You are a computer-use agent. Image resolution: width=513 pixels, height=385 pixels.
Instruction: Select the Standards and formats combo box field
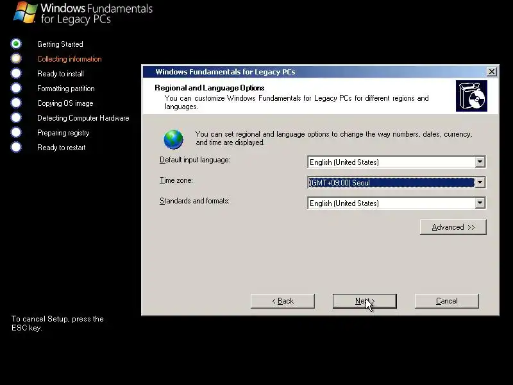[x=396, y=203]
